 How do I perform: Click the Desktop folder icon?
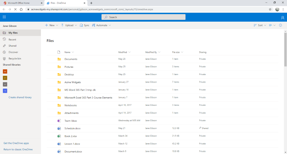pyautogui.click(x=59, y=75)
